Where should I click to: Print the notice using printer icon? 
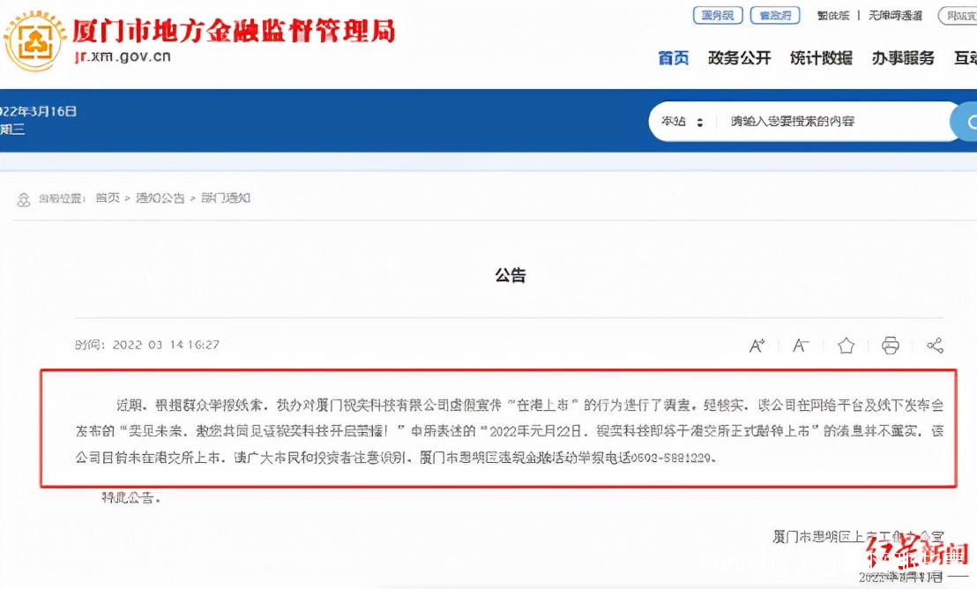pos(891,346)
